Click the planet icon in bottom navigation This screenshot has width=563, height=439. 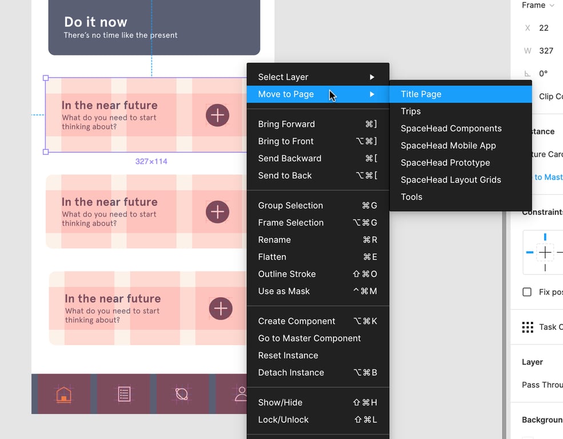pyautogui.click(x=182, y=394)
